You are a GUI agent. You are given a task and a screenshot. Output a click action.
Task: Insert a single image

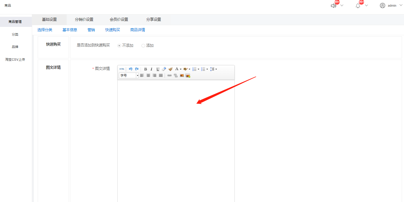(182, 75)
